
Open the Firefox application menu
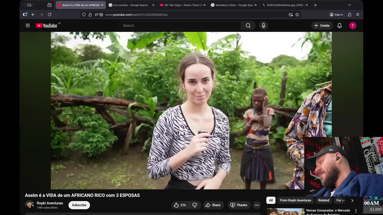358,15
